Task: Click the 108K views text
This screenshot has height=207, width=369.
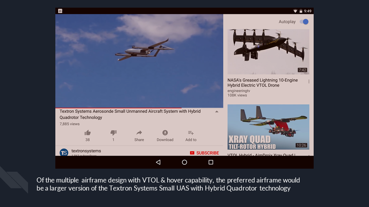Action: [237, 95]
